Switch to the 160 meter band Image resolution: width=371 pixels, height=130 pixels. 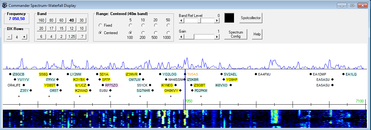pyautogui.click(x=41, y=20)
